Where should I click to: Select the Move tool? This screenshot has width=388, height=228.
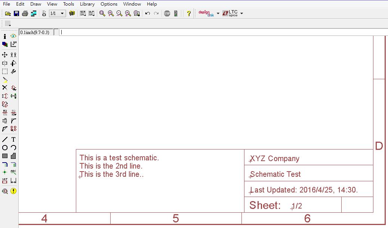coord(5,55)
